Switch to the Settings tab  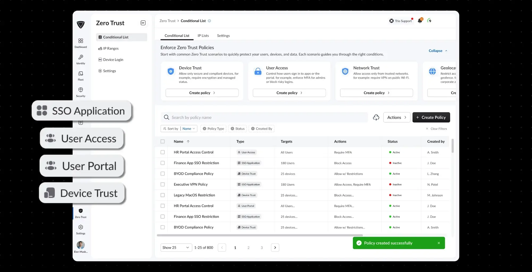(x=223, y=36)
